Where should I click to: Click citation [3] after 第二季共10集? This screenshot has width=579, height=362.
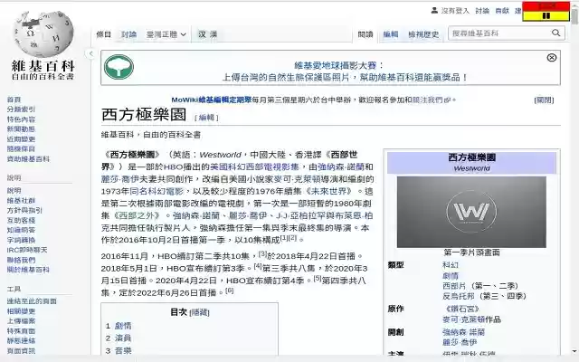(x=262, y=253)
